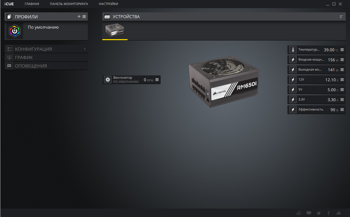This screenshot has height=217, width=350.
Task: Click the fan icon in Вентилятор widget
Action: pyautogui.click(x=108, y=80)
